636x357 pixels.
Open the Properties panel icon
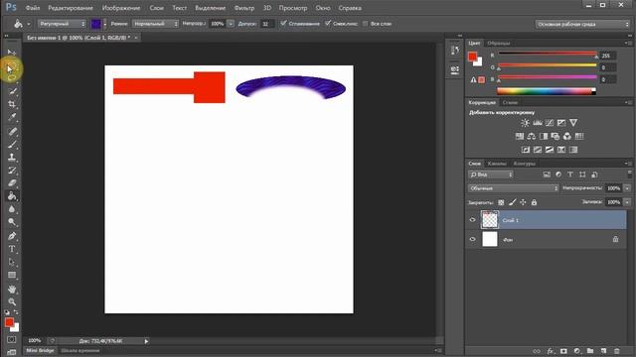[x=455, y=69]
